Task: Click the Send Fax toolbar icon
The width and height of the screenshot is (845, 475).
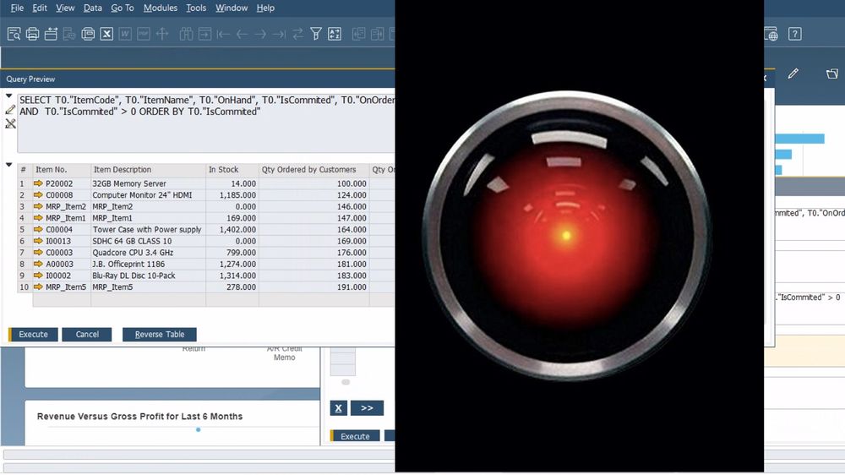Action: [x=88, y=34]
